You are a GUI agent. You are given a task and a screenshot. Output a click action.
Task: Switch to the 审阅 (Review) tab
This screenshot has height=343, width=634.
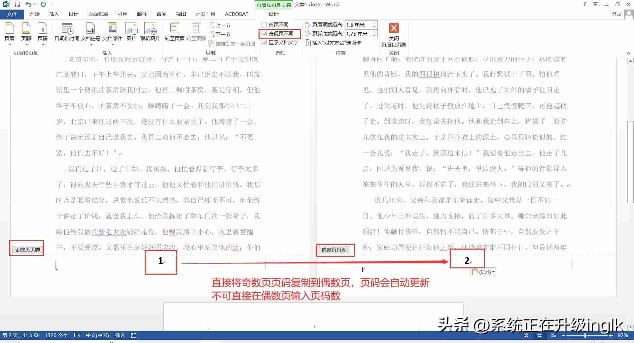click(161, 14)
